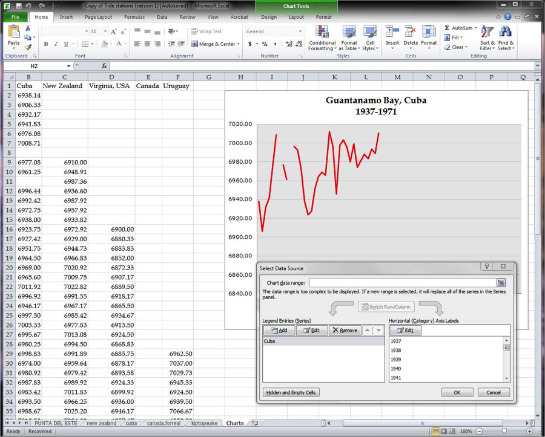
Task: Click the Sort & Filter icon
Action: coord(487,37)
